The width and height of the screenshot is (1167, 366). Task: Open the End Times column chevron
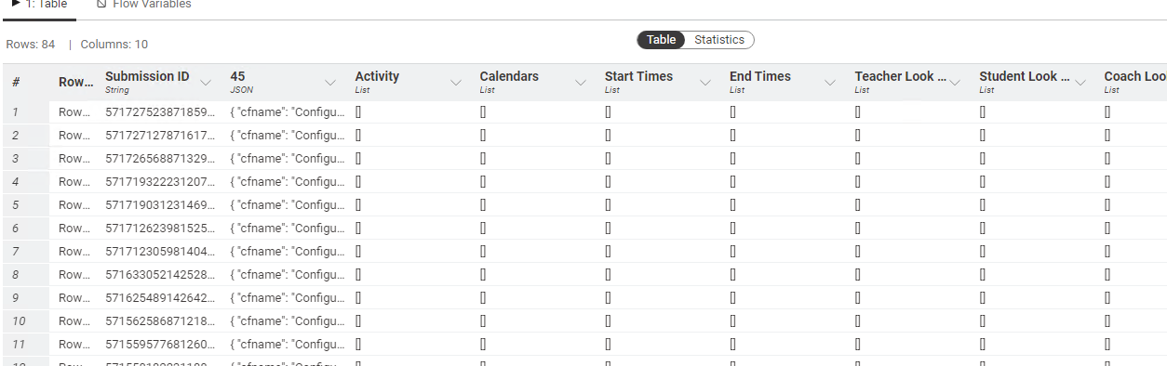click(x=830, y=83)
